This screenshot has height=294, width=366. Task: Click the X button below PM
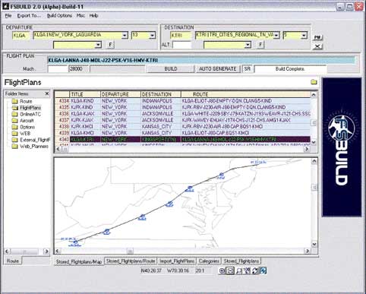[317, 46]
